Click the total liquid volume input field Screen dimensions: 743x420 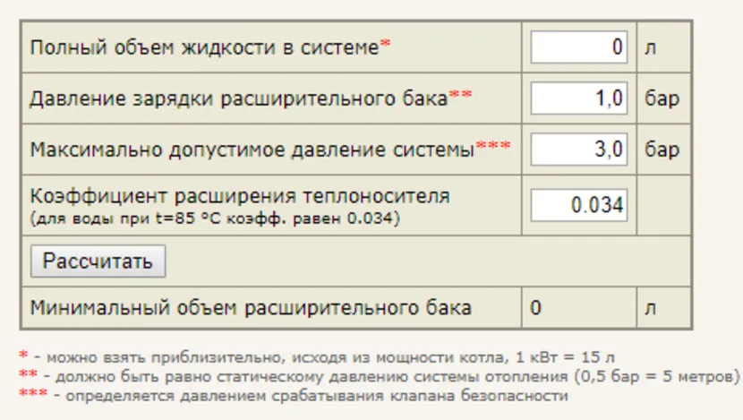click(x=579, y=47)
